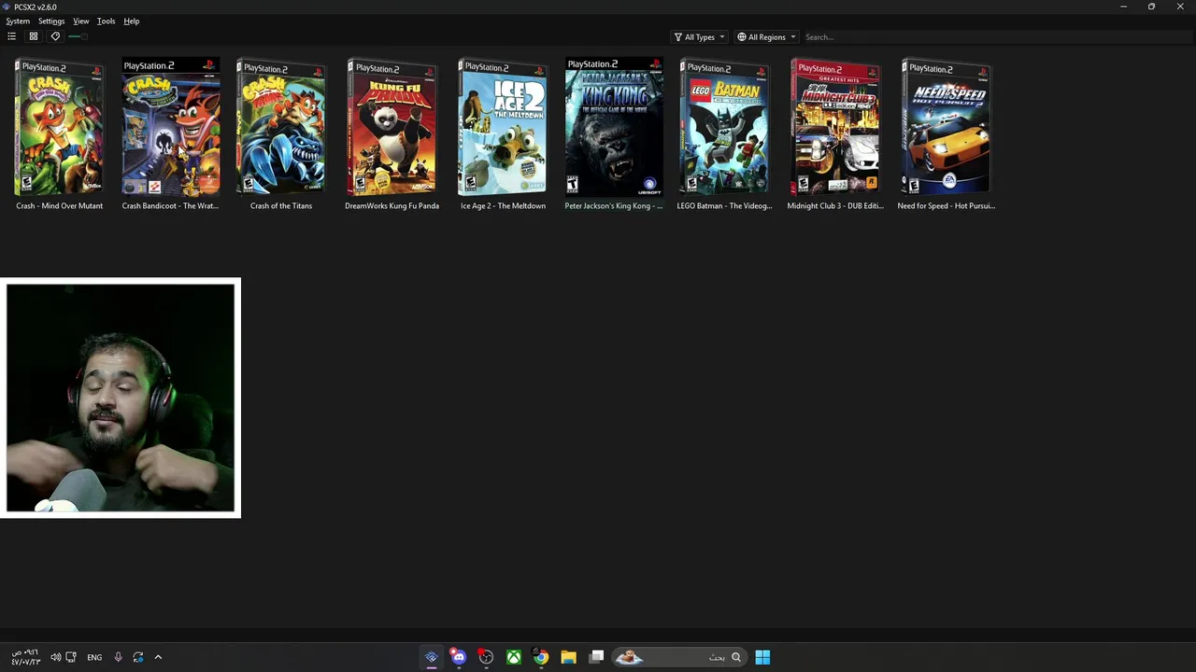Switch to game grid view
The height and width of the screenshot is (672, 1196).
(34, 36)
